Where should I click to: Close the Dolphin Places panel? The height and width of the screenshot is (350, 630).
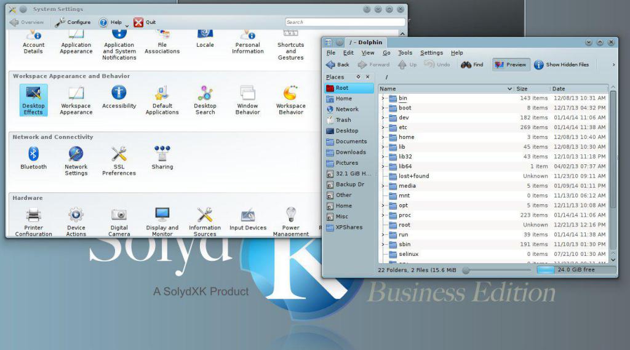click(x=368, y=77)
